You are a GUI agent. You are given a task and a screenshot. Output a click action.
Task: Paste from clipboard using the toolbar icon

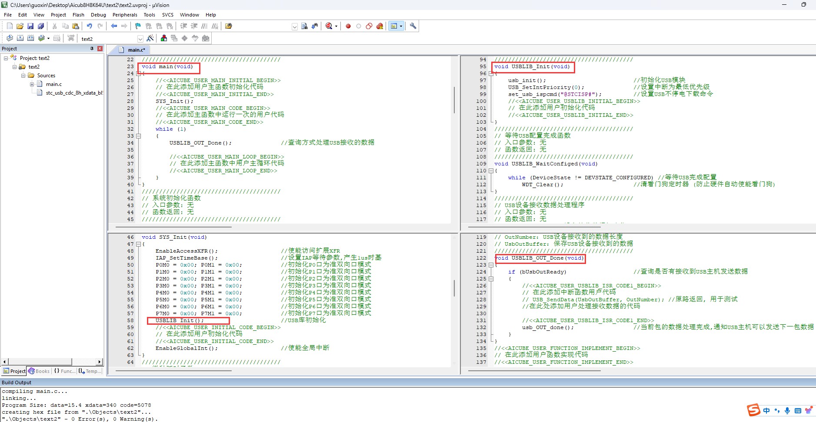click(x=76, y=26)
